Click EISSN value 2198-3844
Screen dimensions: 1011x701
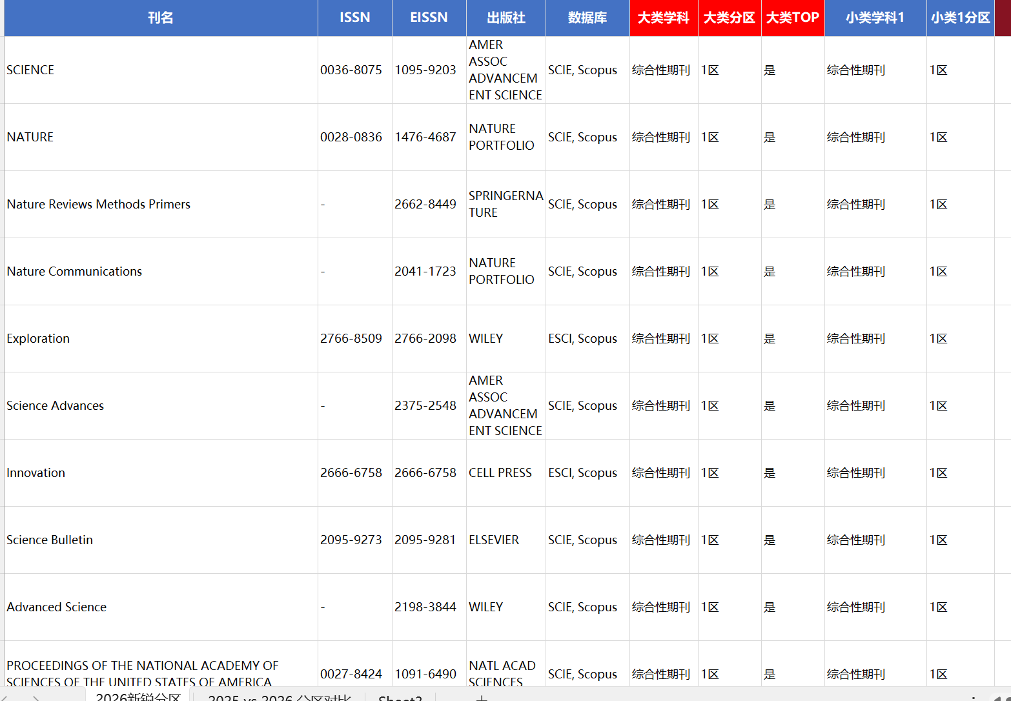point(429,607)
